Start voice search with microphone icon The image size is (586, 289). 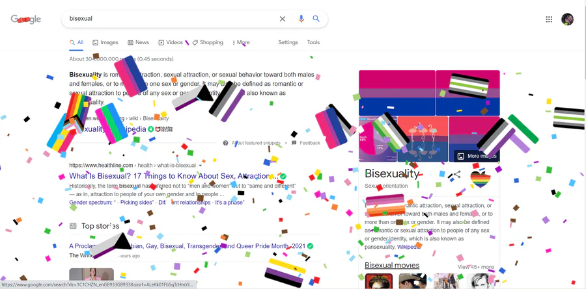[x=301, y=19]
